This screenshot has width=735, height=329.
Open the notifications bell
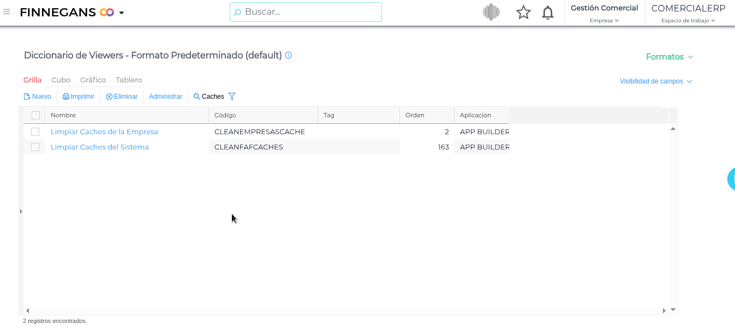(x=548, y=13)
